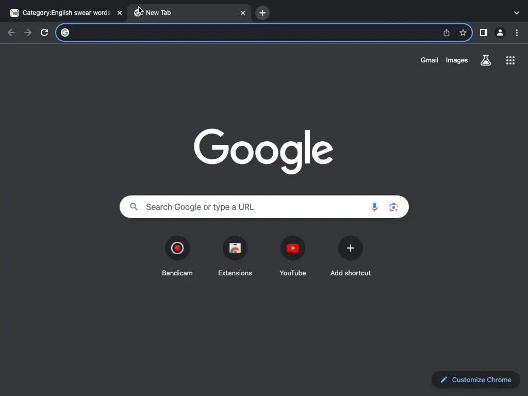Open the Chrome three-dot menu
The width and height of the screenshot is (528, 396).
pyautogui.click(x=517, y=32)
